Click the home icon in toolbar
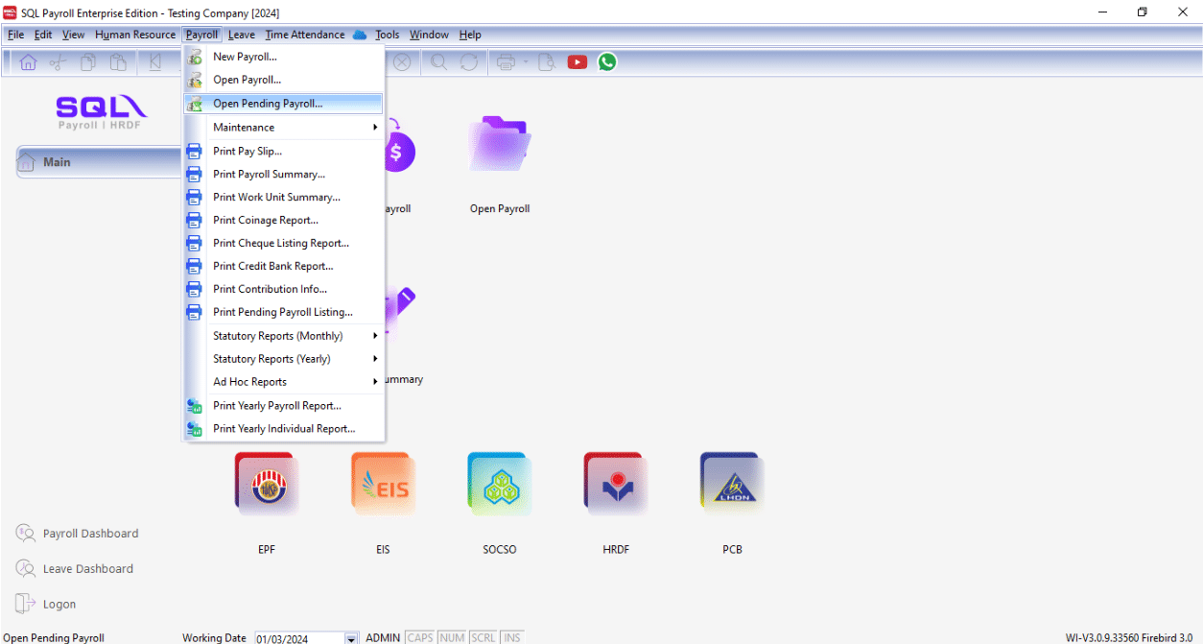 [x=29, y=62]
